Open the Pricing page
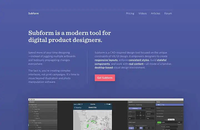The image size is (200, 130). [130, 13]
